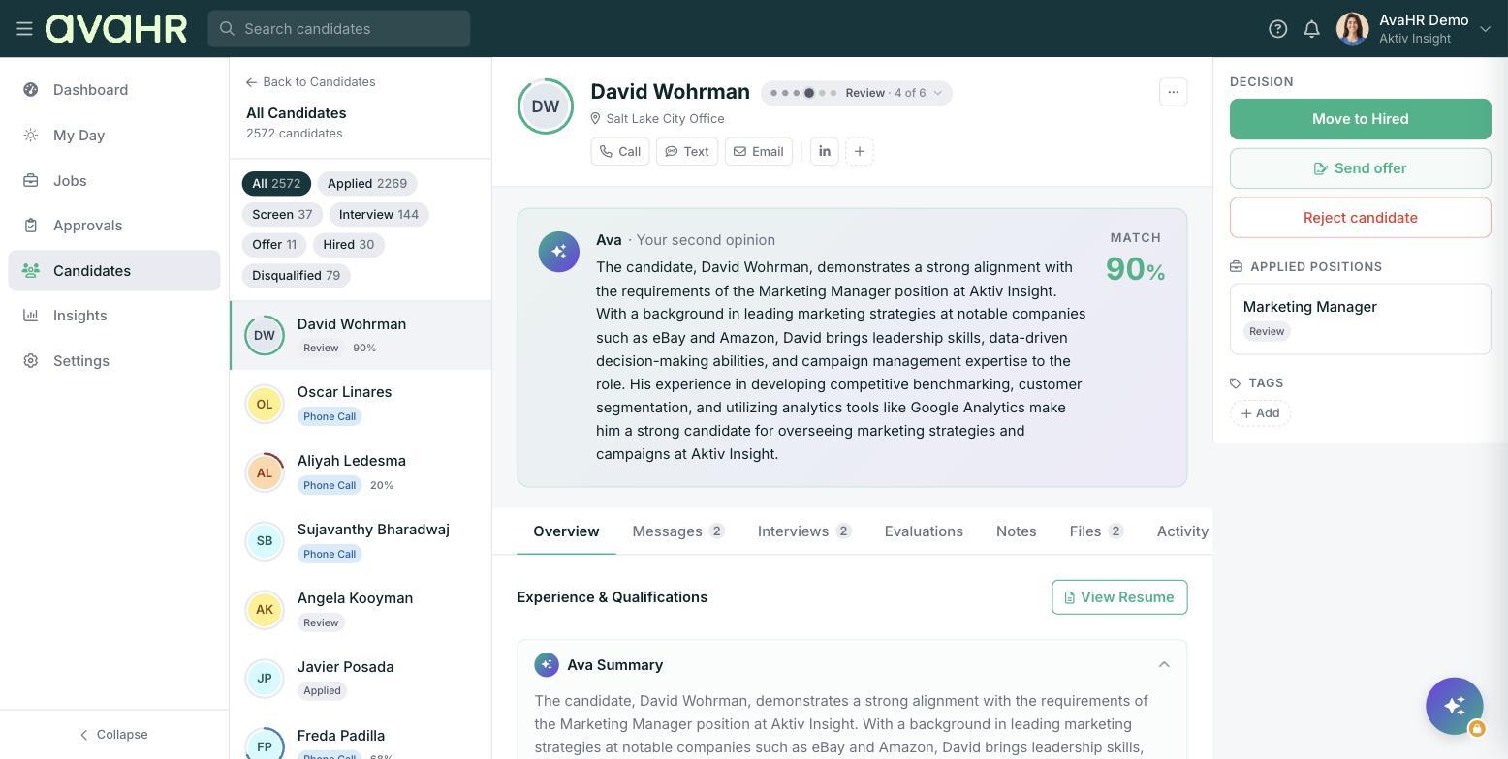
Task: Email the candidate
Action: pos(759,152)
